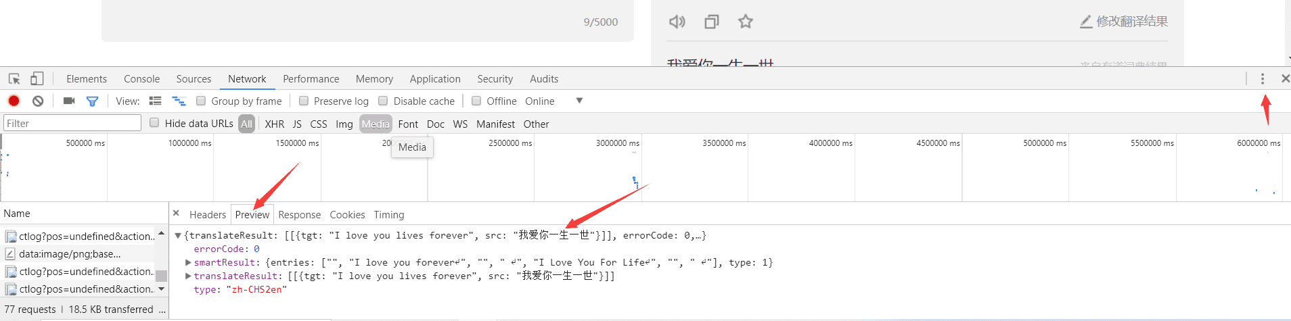The width and height of the screenshot is (1291, 321).
Task: Close the request details pane
Action: click(176, 213)
